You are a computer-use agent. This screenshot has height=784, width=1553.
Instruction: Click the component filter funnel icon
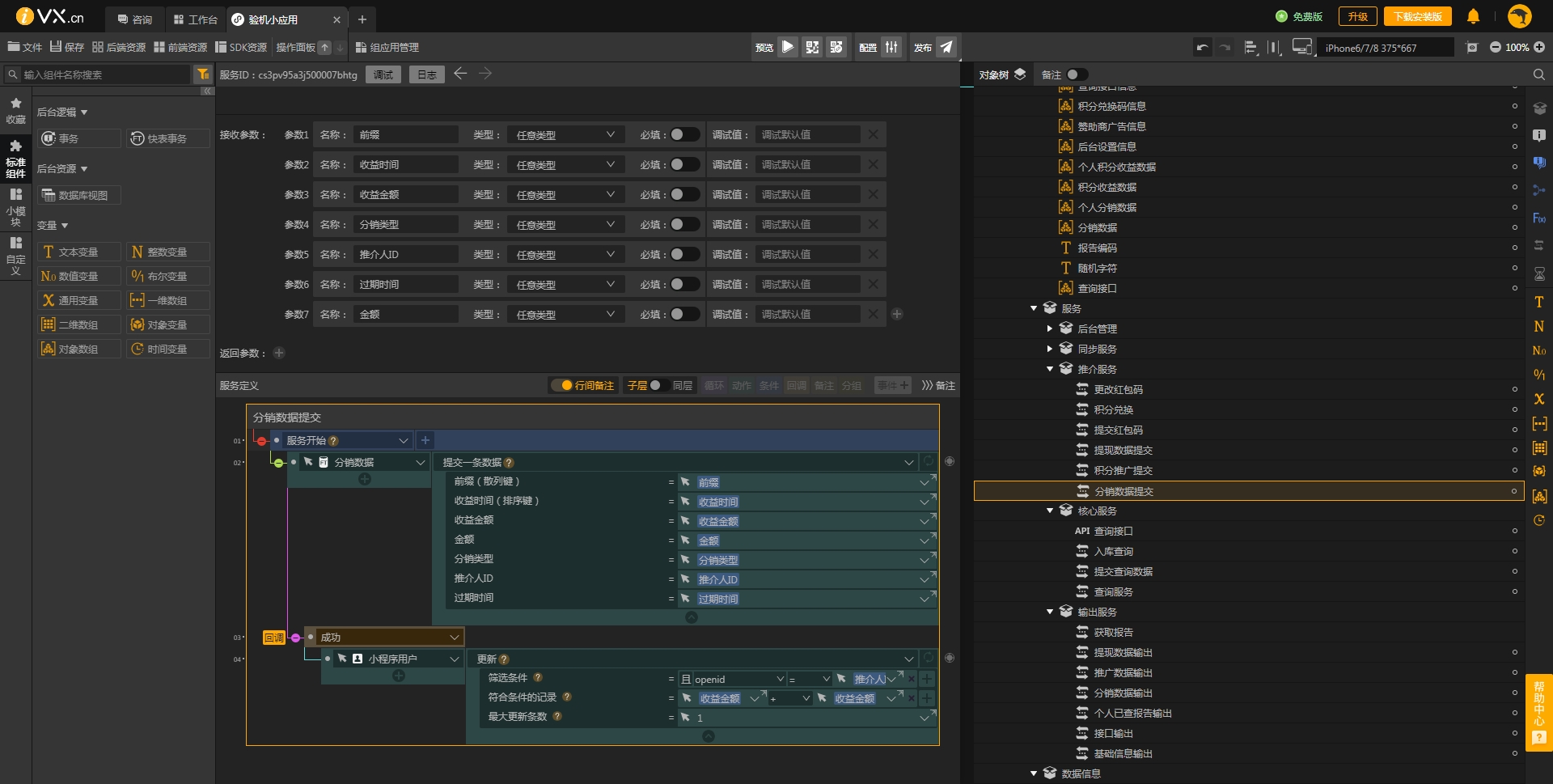(202, 74)
